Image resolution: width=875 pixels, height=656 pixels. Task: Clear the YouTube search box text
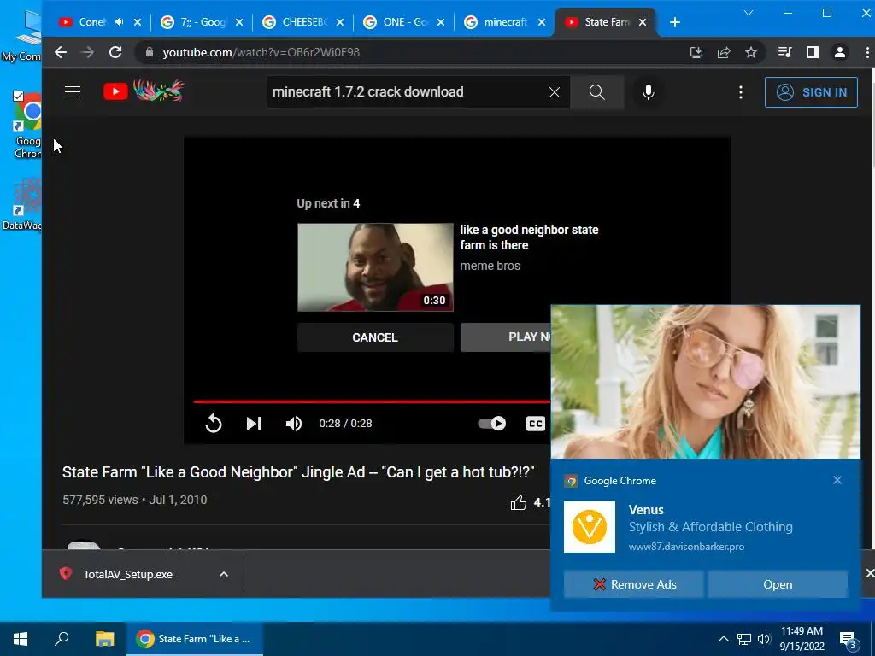pos(554,92)
